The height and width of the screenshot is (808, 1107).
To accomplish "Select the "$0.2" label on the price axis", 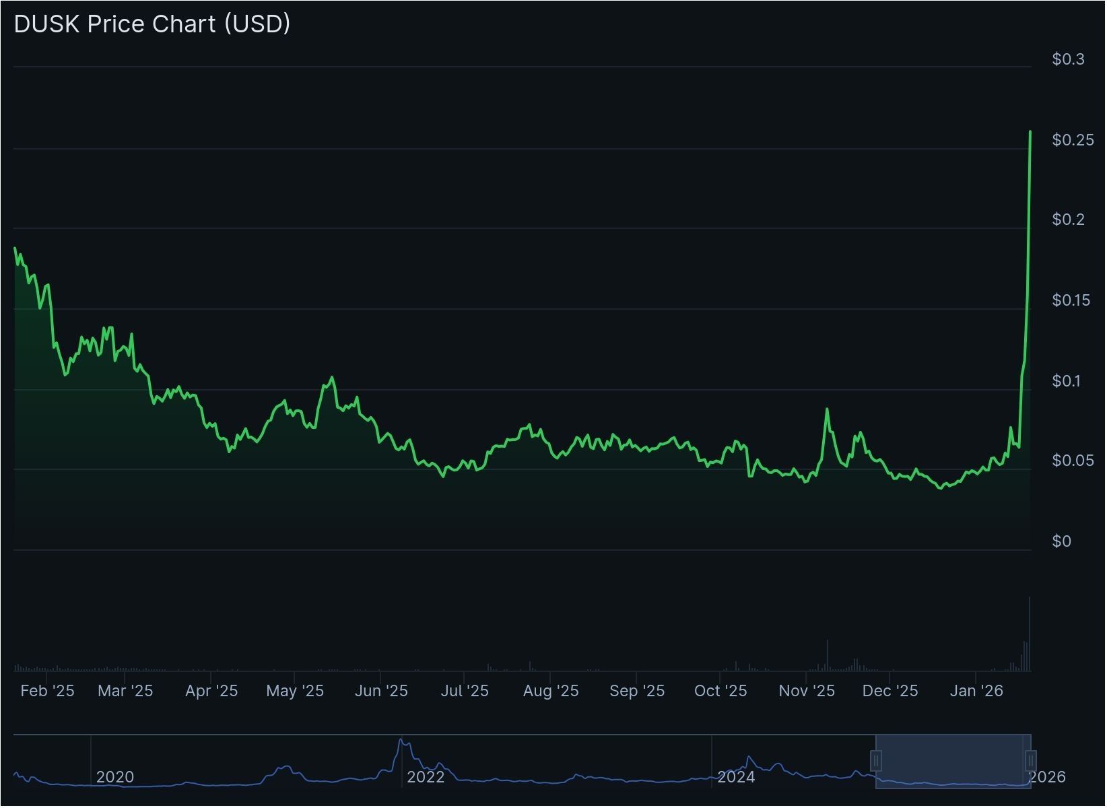I will (x=1069, y=220).
